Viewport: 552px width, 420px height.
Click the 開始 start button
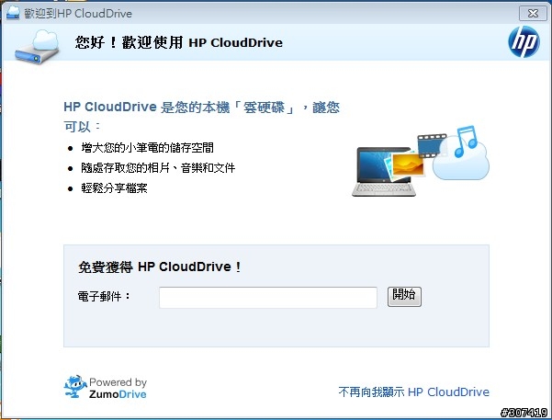pos(404,296)
